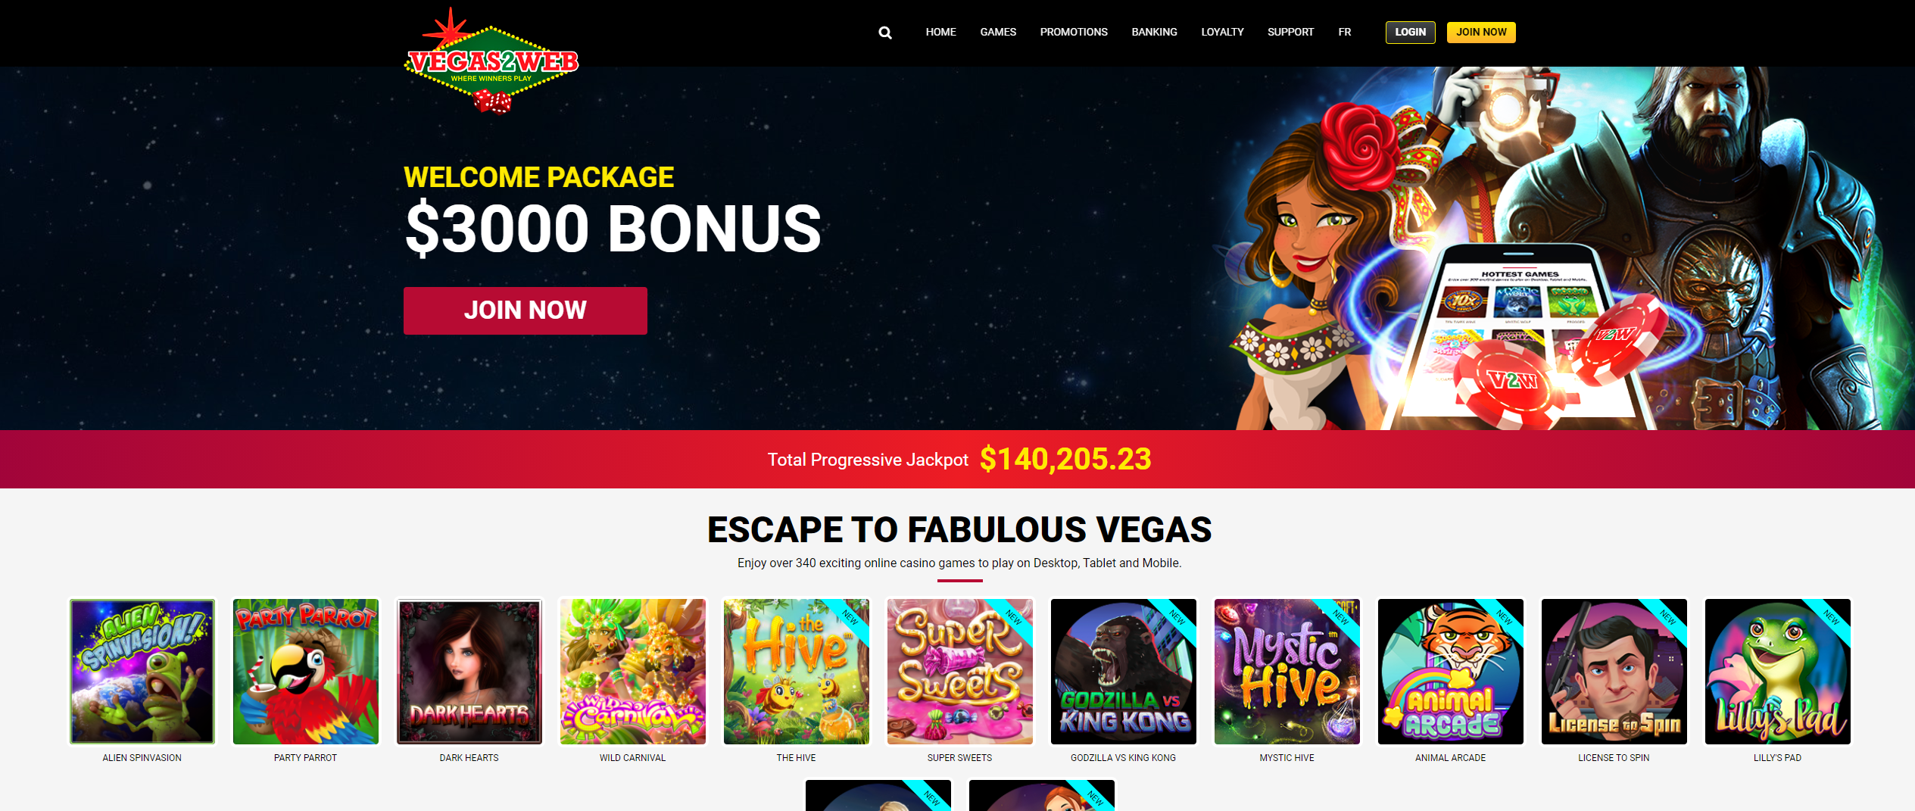Select the Dark Hearts game thumbnail
The image size is (1915, 811).
[469, 672]
